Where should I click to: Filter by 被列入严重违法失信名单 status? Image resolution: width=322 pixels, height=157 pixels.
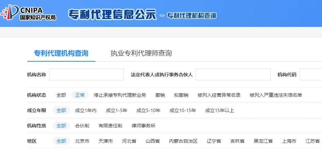point(276,95)
